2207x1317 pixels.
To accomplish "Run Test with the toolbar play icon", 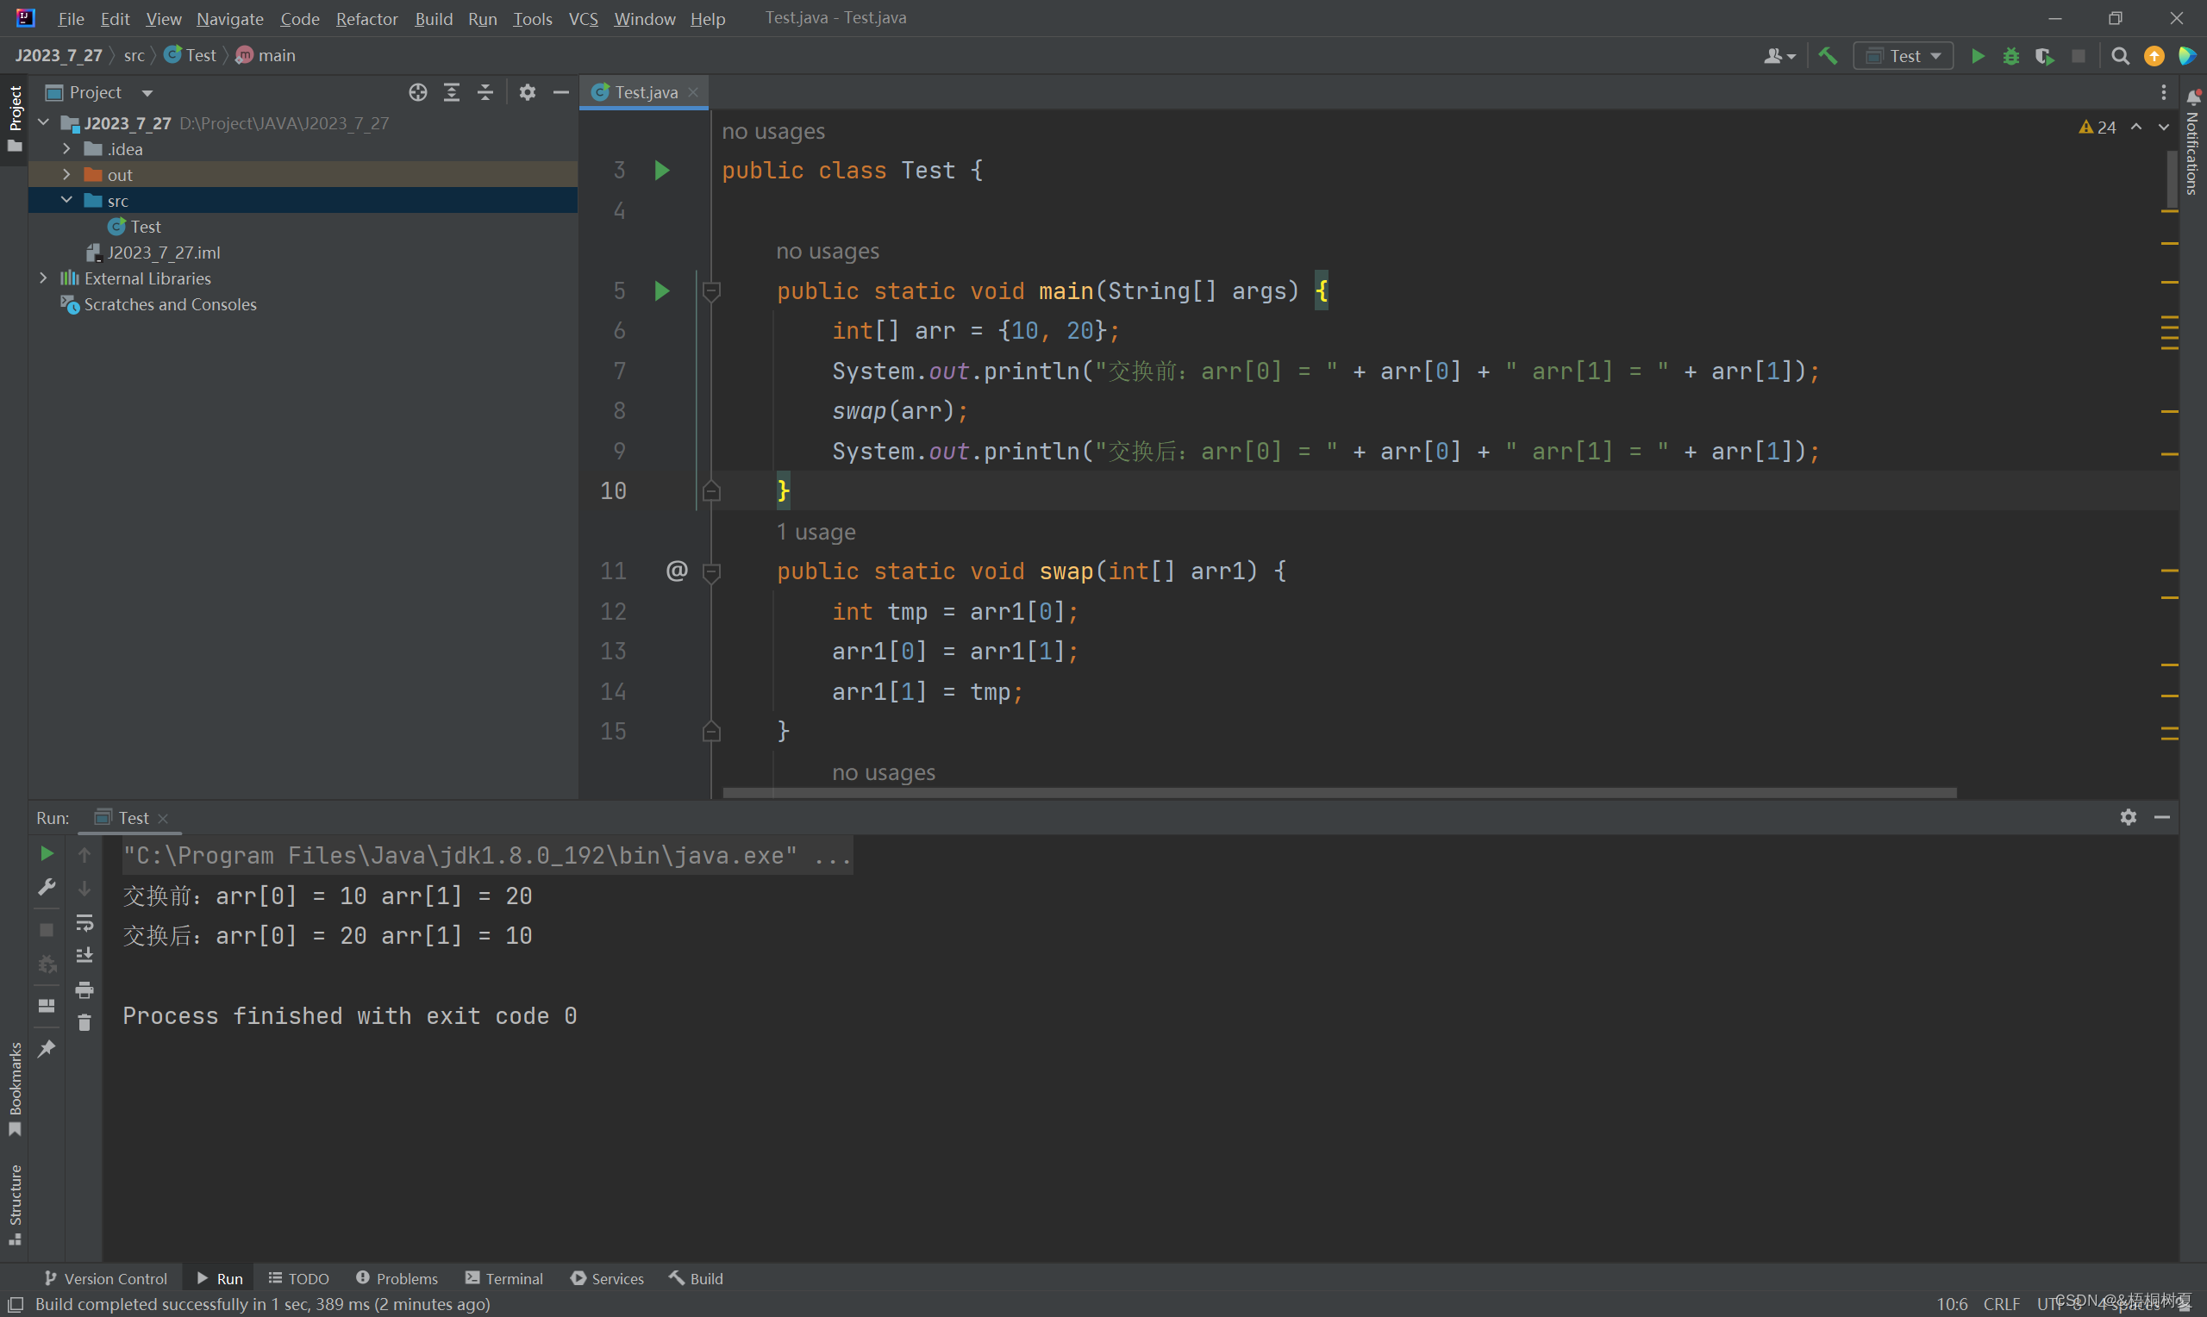I will click(1978, 56).
